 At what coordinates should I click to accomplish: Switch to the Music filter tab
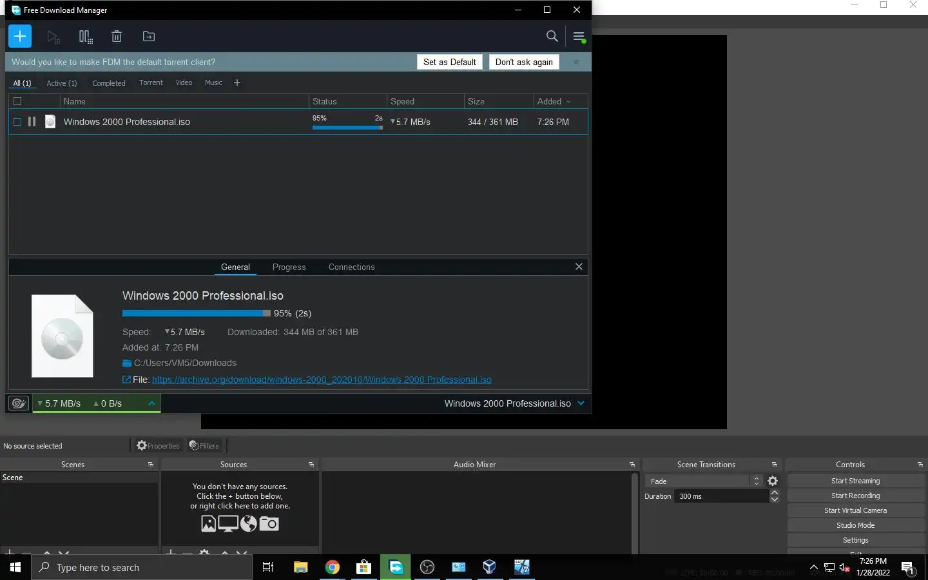[213, 82]
